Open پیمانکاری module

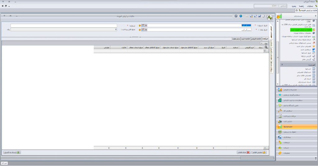pyautogui.click(x=297, y=137)
